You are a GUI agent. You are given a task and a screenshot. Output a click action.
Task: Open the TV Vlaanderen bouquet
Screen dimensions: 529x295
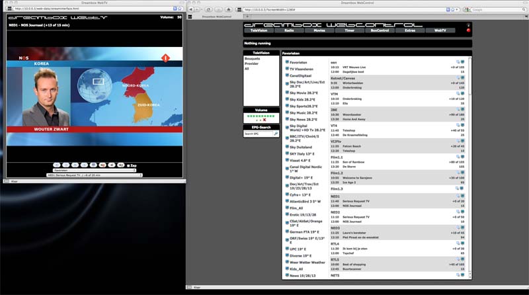click(302, 69)
